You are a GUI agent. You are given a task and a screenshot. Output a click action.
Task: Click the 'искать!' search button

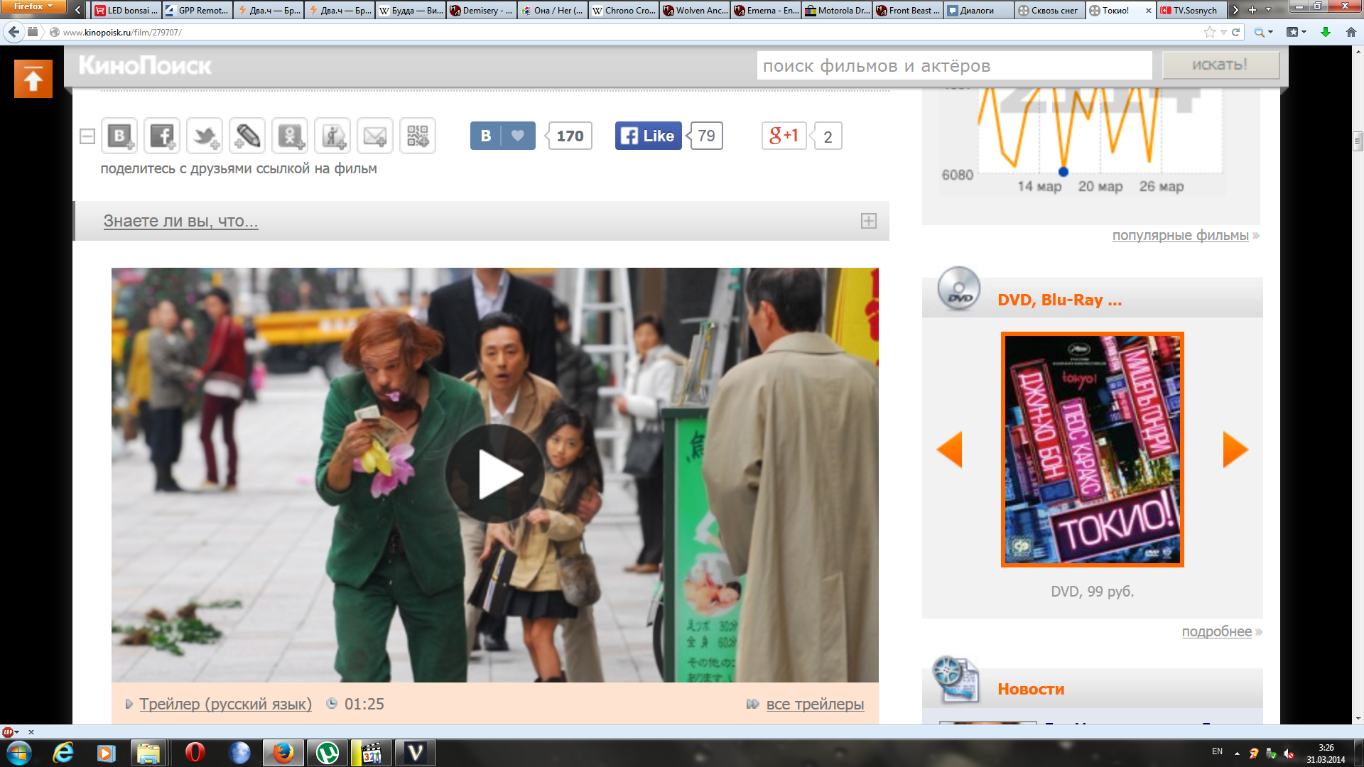pyautogui.click(x=1220, y=65)
